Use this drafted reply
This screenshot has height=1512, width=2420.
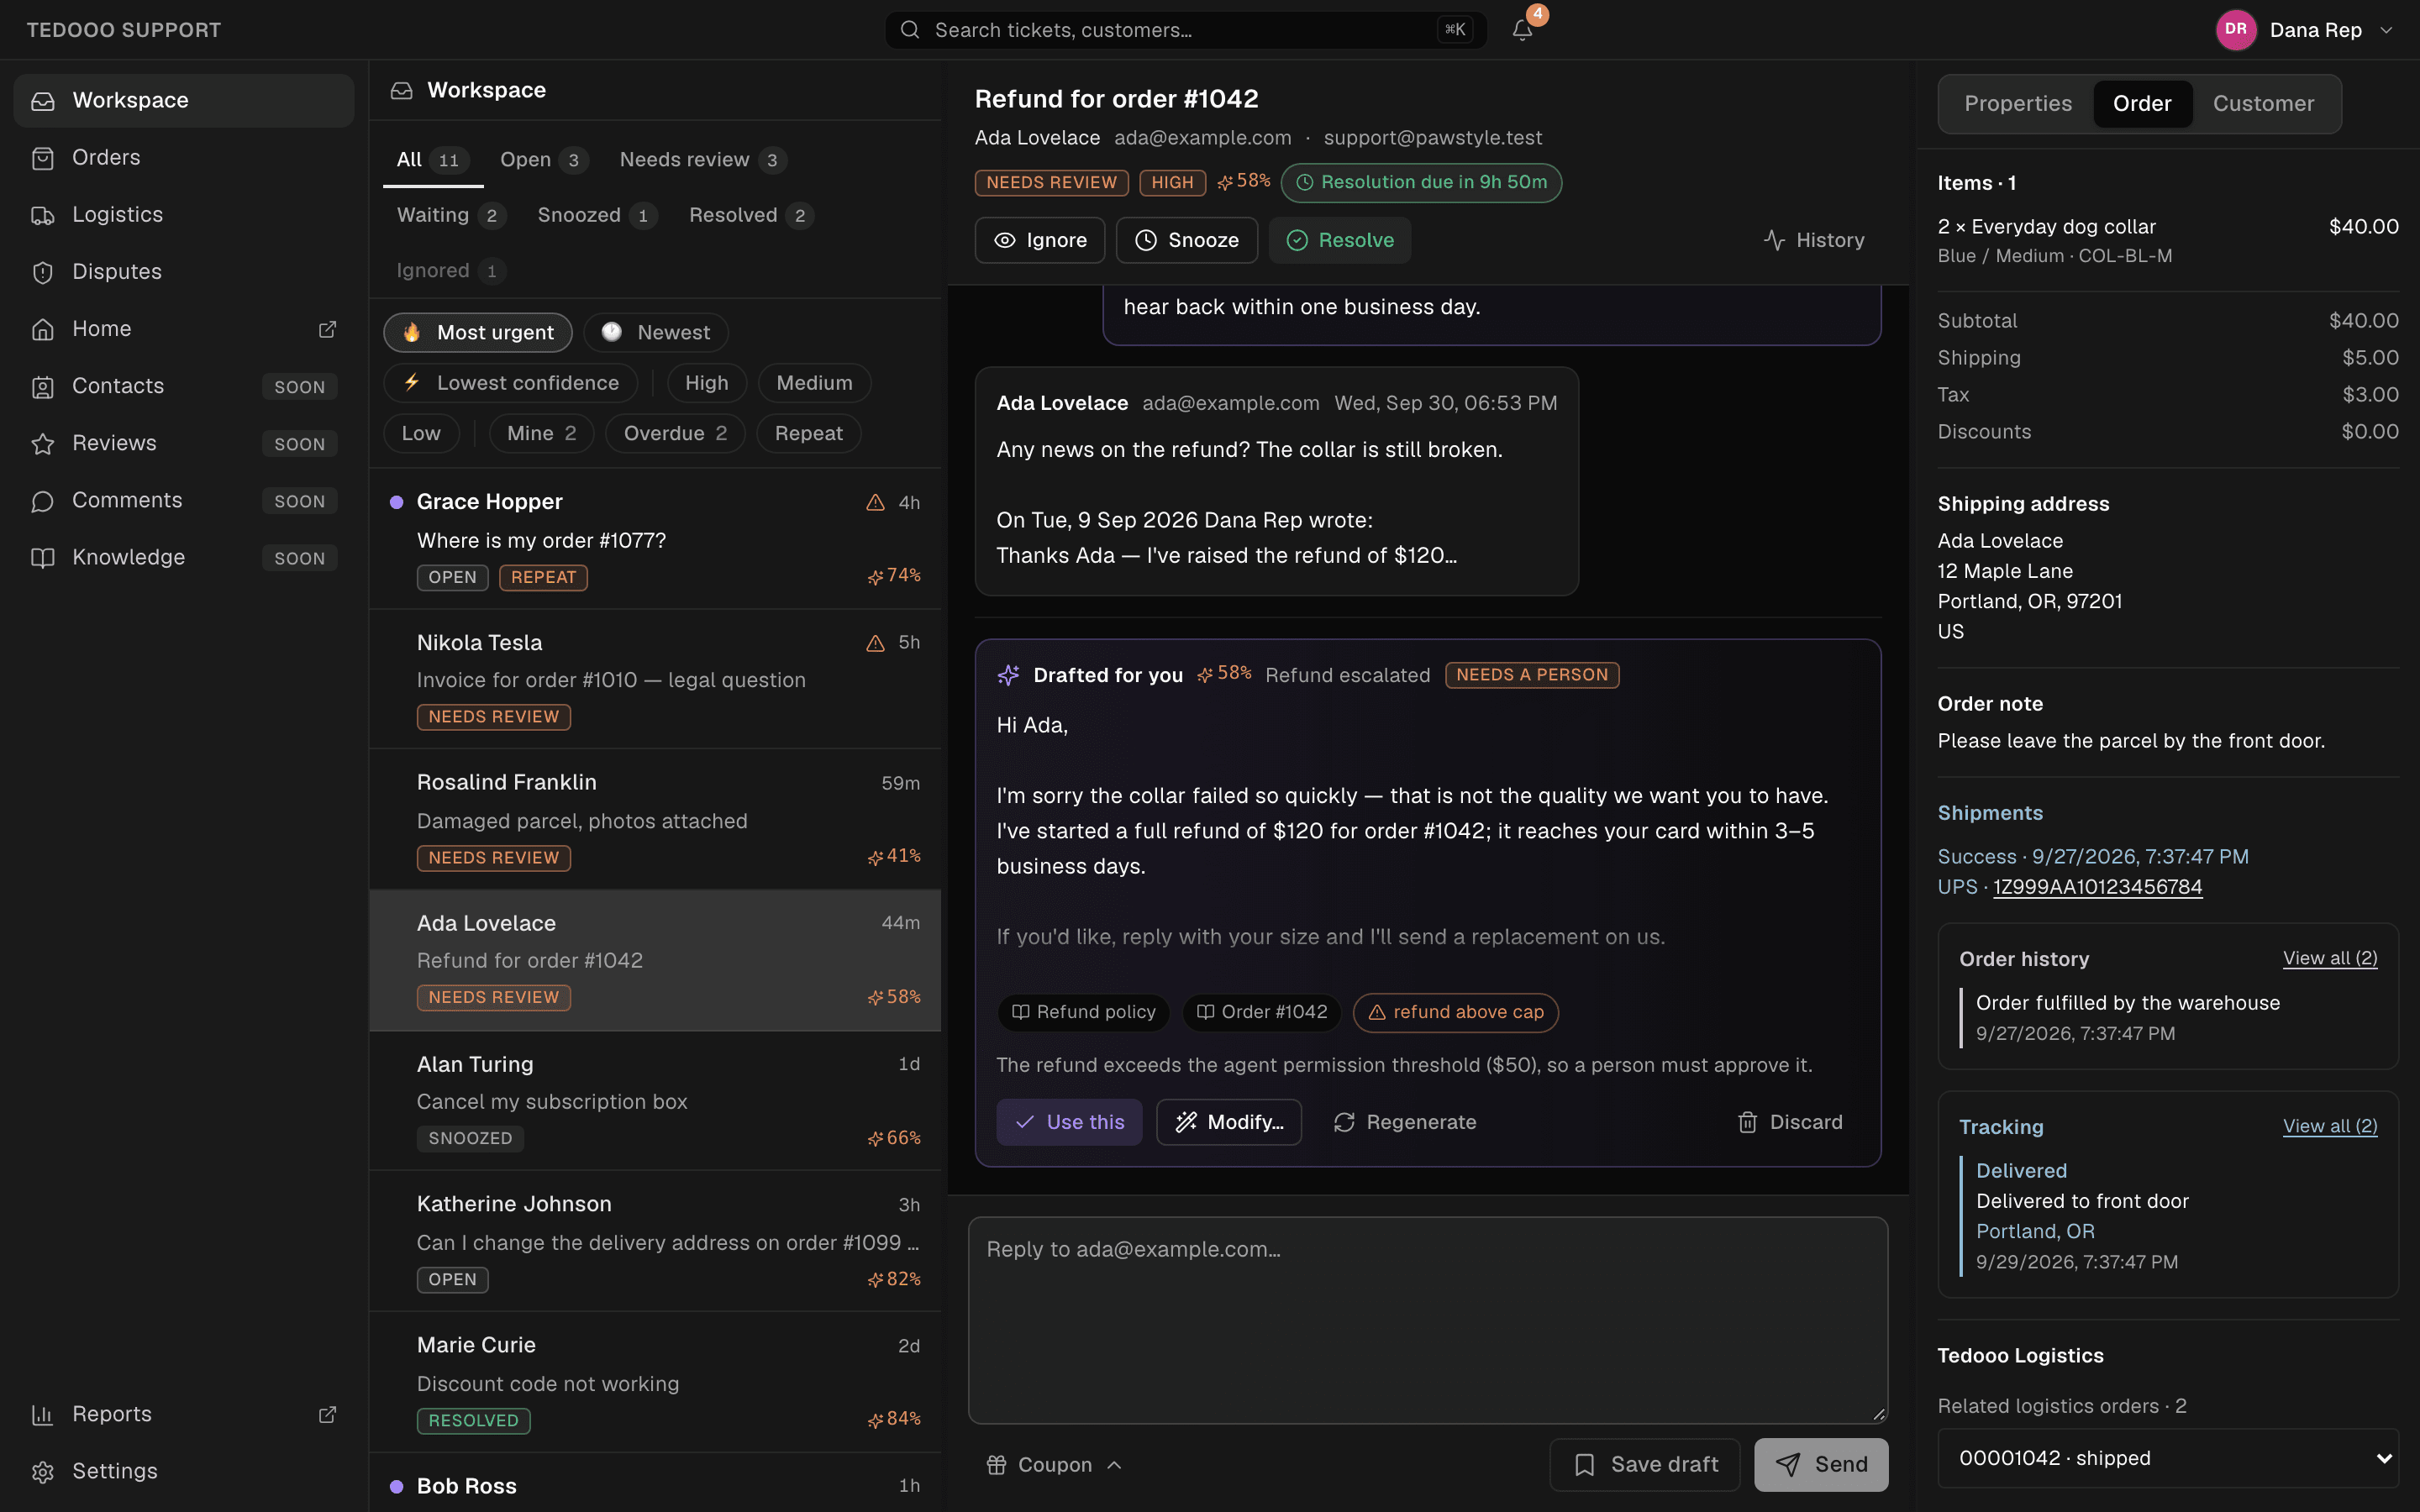point(1069,1122)
